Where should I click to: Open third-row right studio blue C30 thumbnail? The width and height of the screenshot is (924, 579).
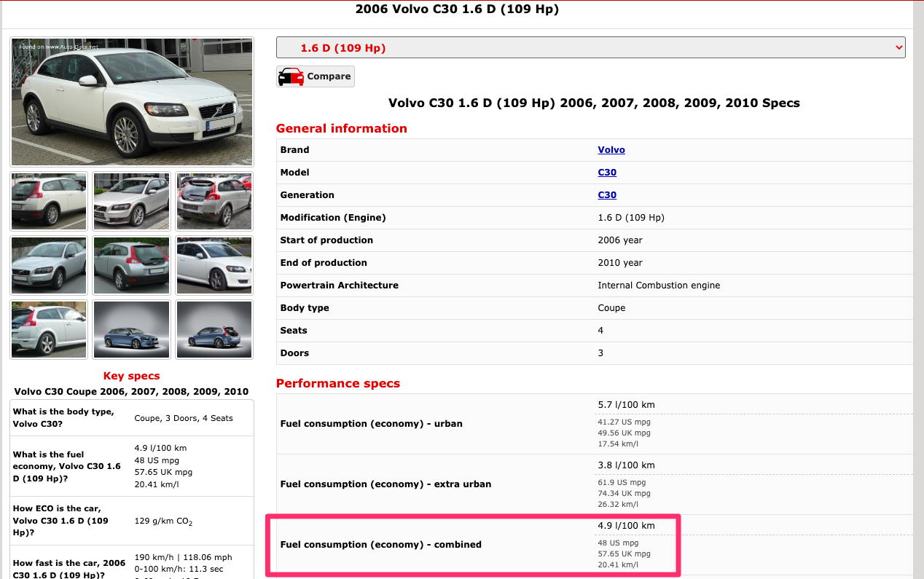pyautogui.click(x=215, y=329)
